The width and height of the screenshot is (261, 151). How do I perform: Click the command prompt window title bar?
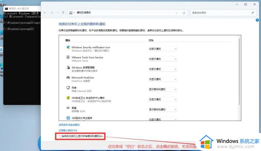(22, 9)
